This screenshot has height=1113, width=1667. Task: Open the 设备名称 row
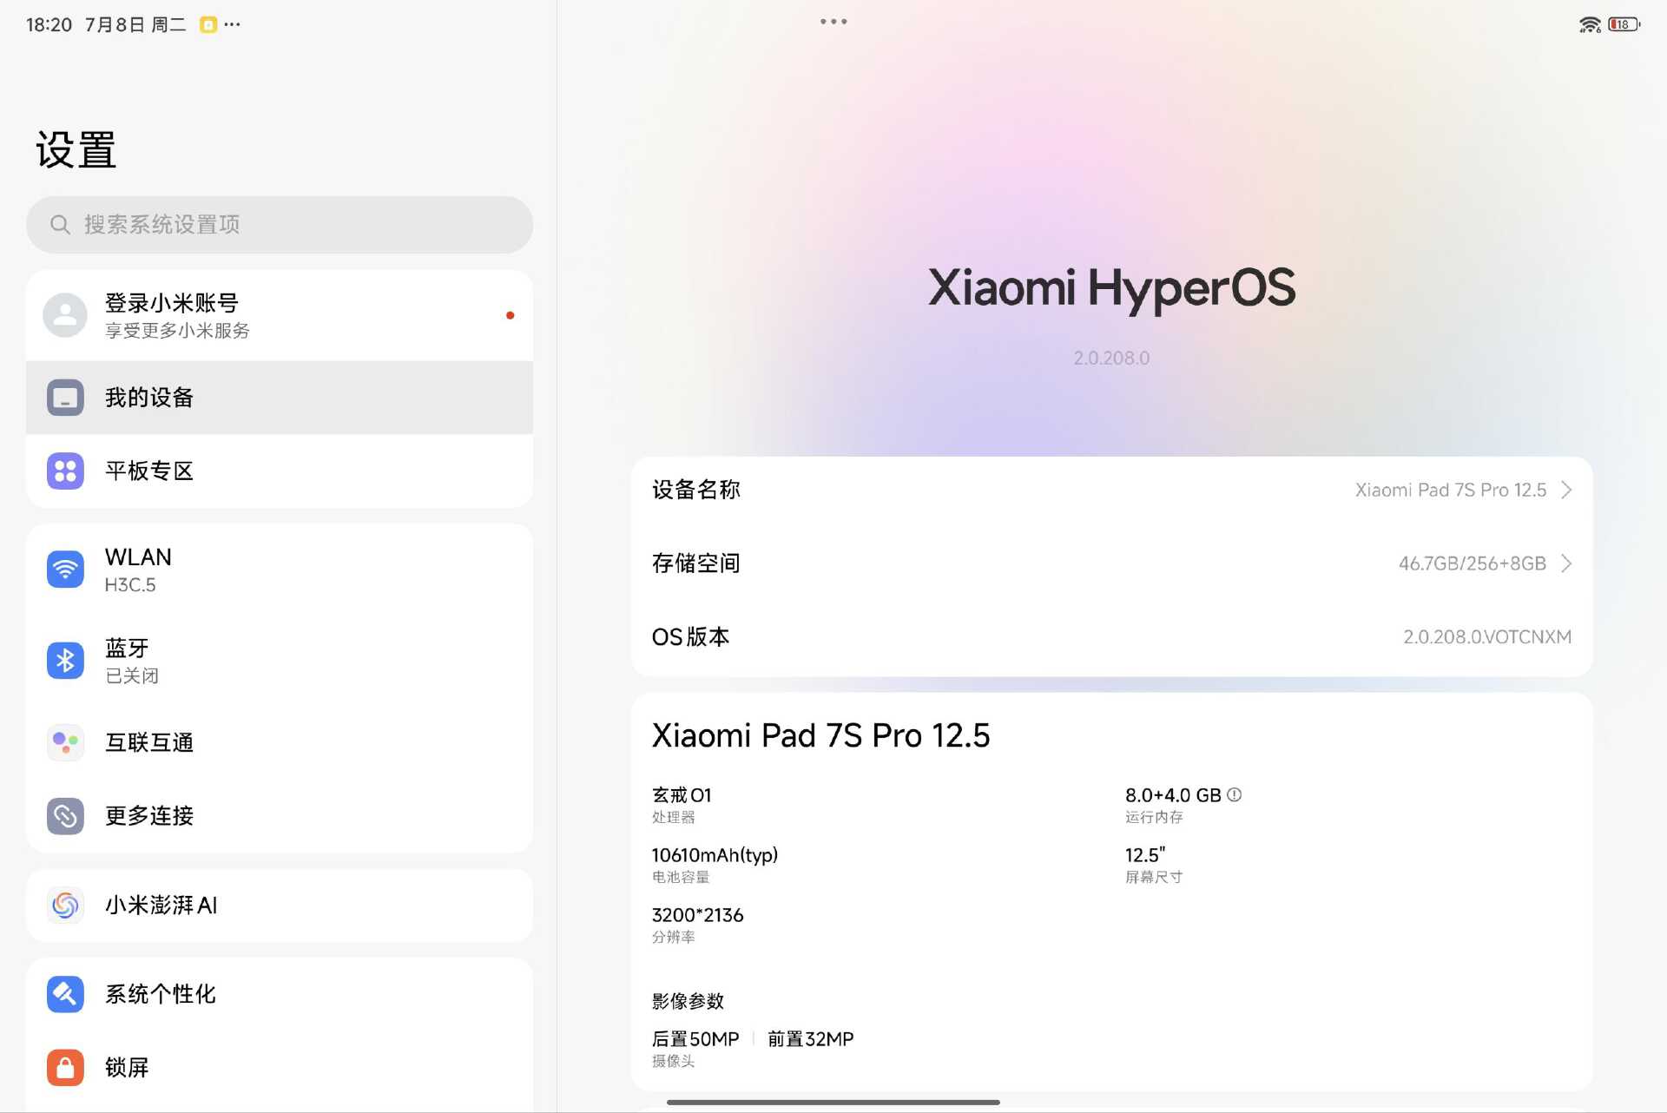pyautogui.click(x=1111, y=490)
